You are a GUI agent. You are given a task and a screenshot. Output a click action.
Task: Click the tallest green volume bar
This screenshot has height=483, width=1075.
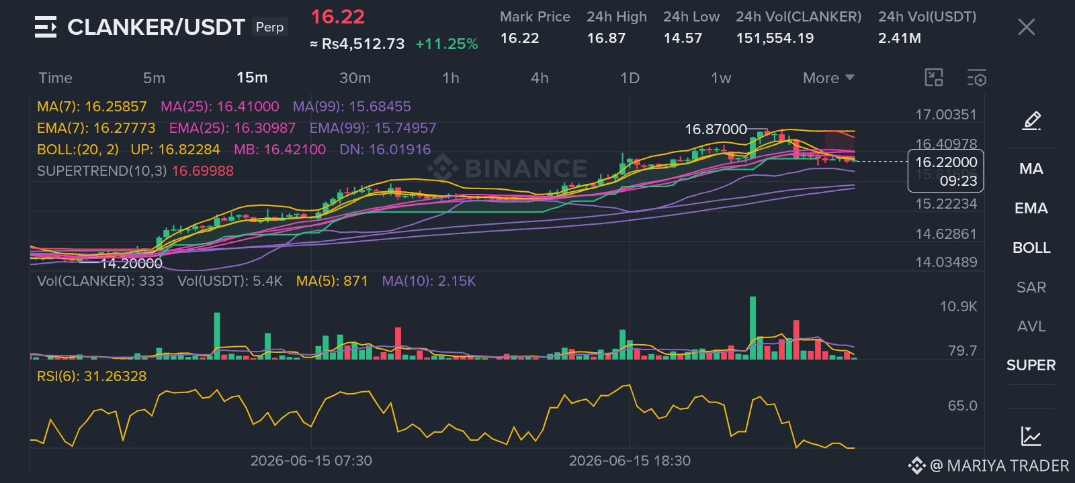[753, 328]
